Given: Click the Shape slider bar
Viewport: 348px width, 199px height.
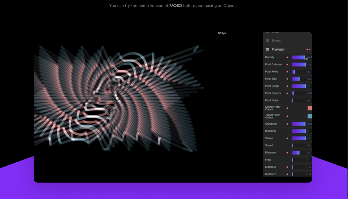Looking at the screenshot, I should (299, 139).
